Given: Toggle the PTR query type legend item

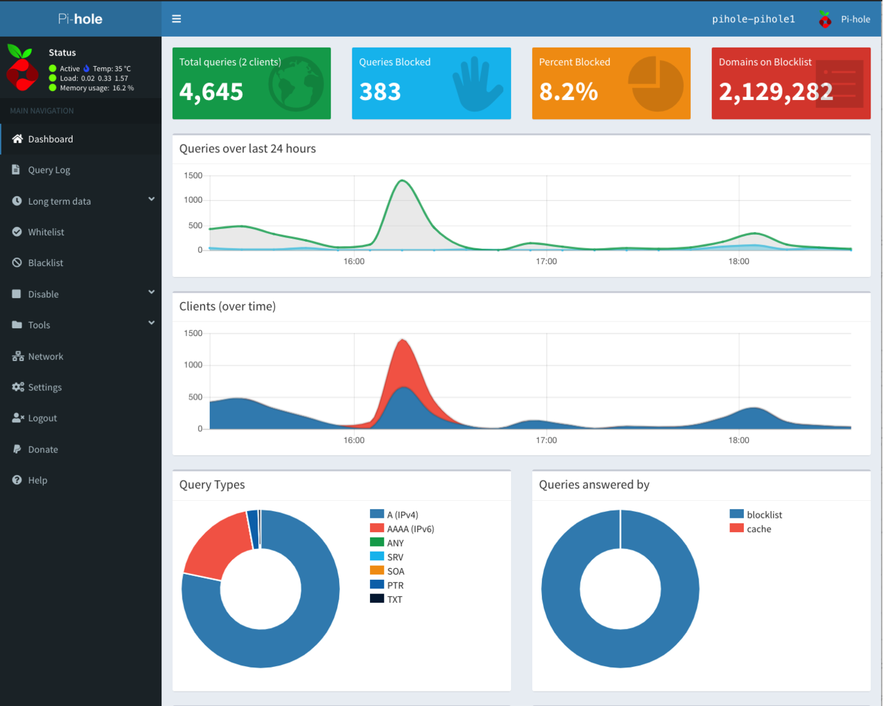Looking at the screenshot, I should (x=395, y=585).
